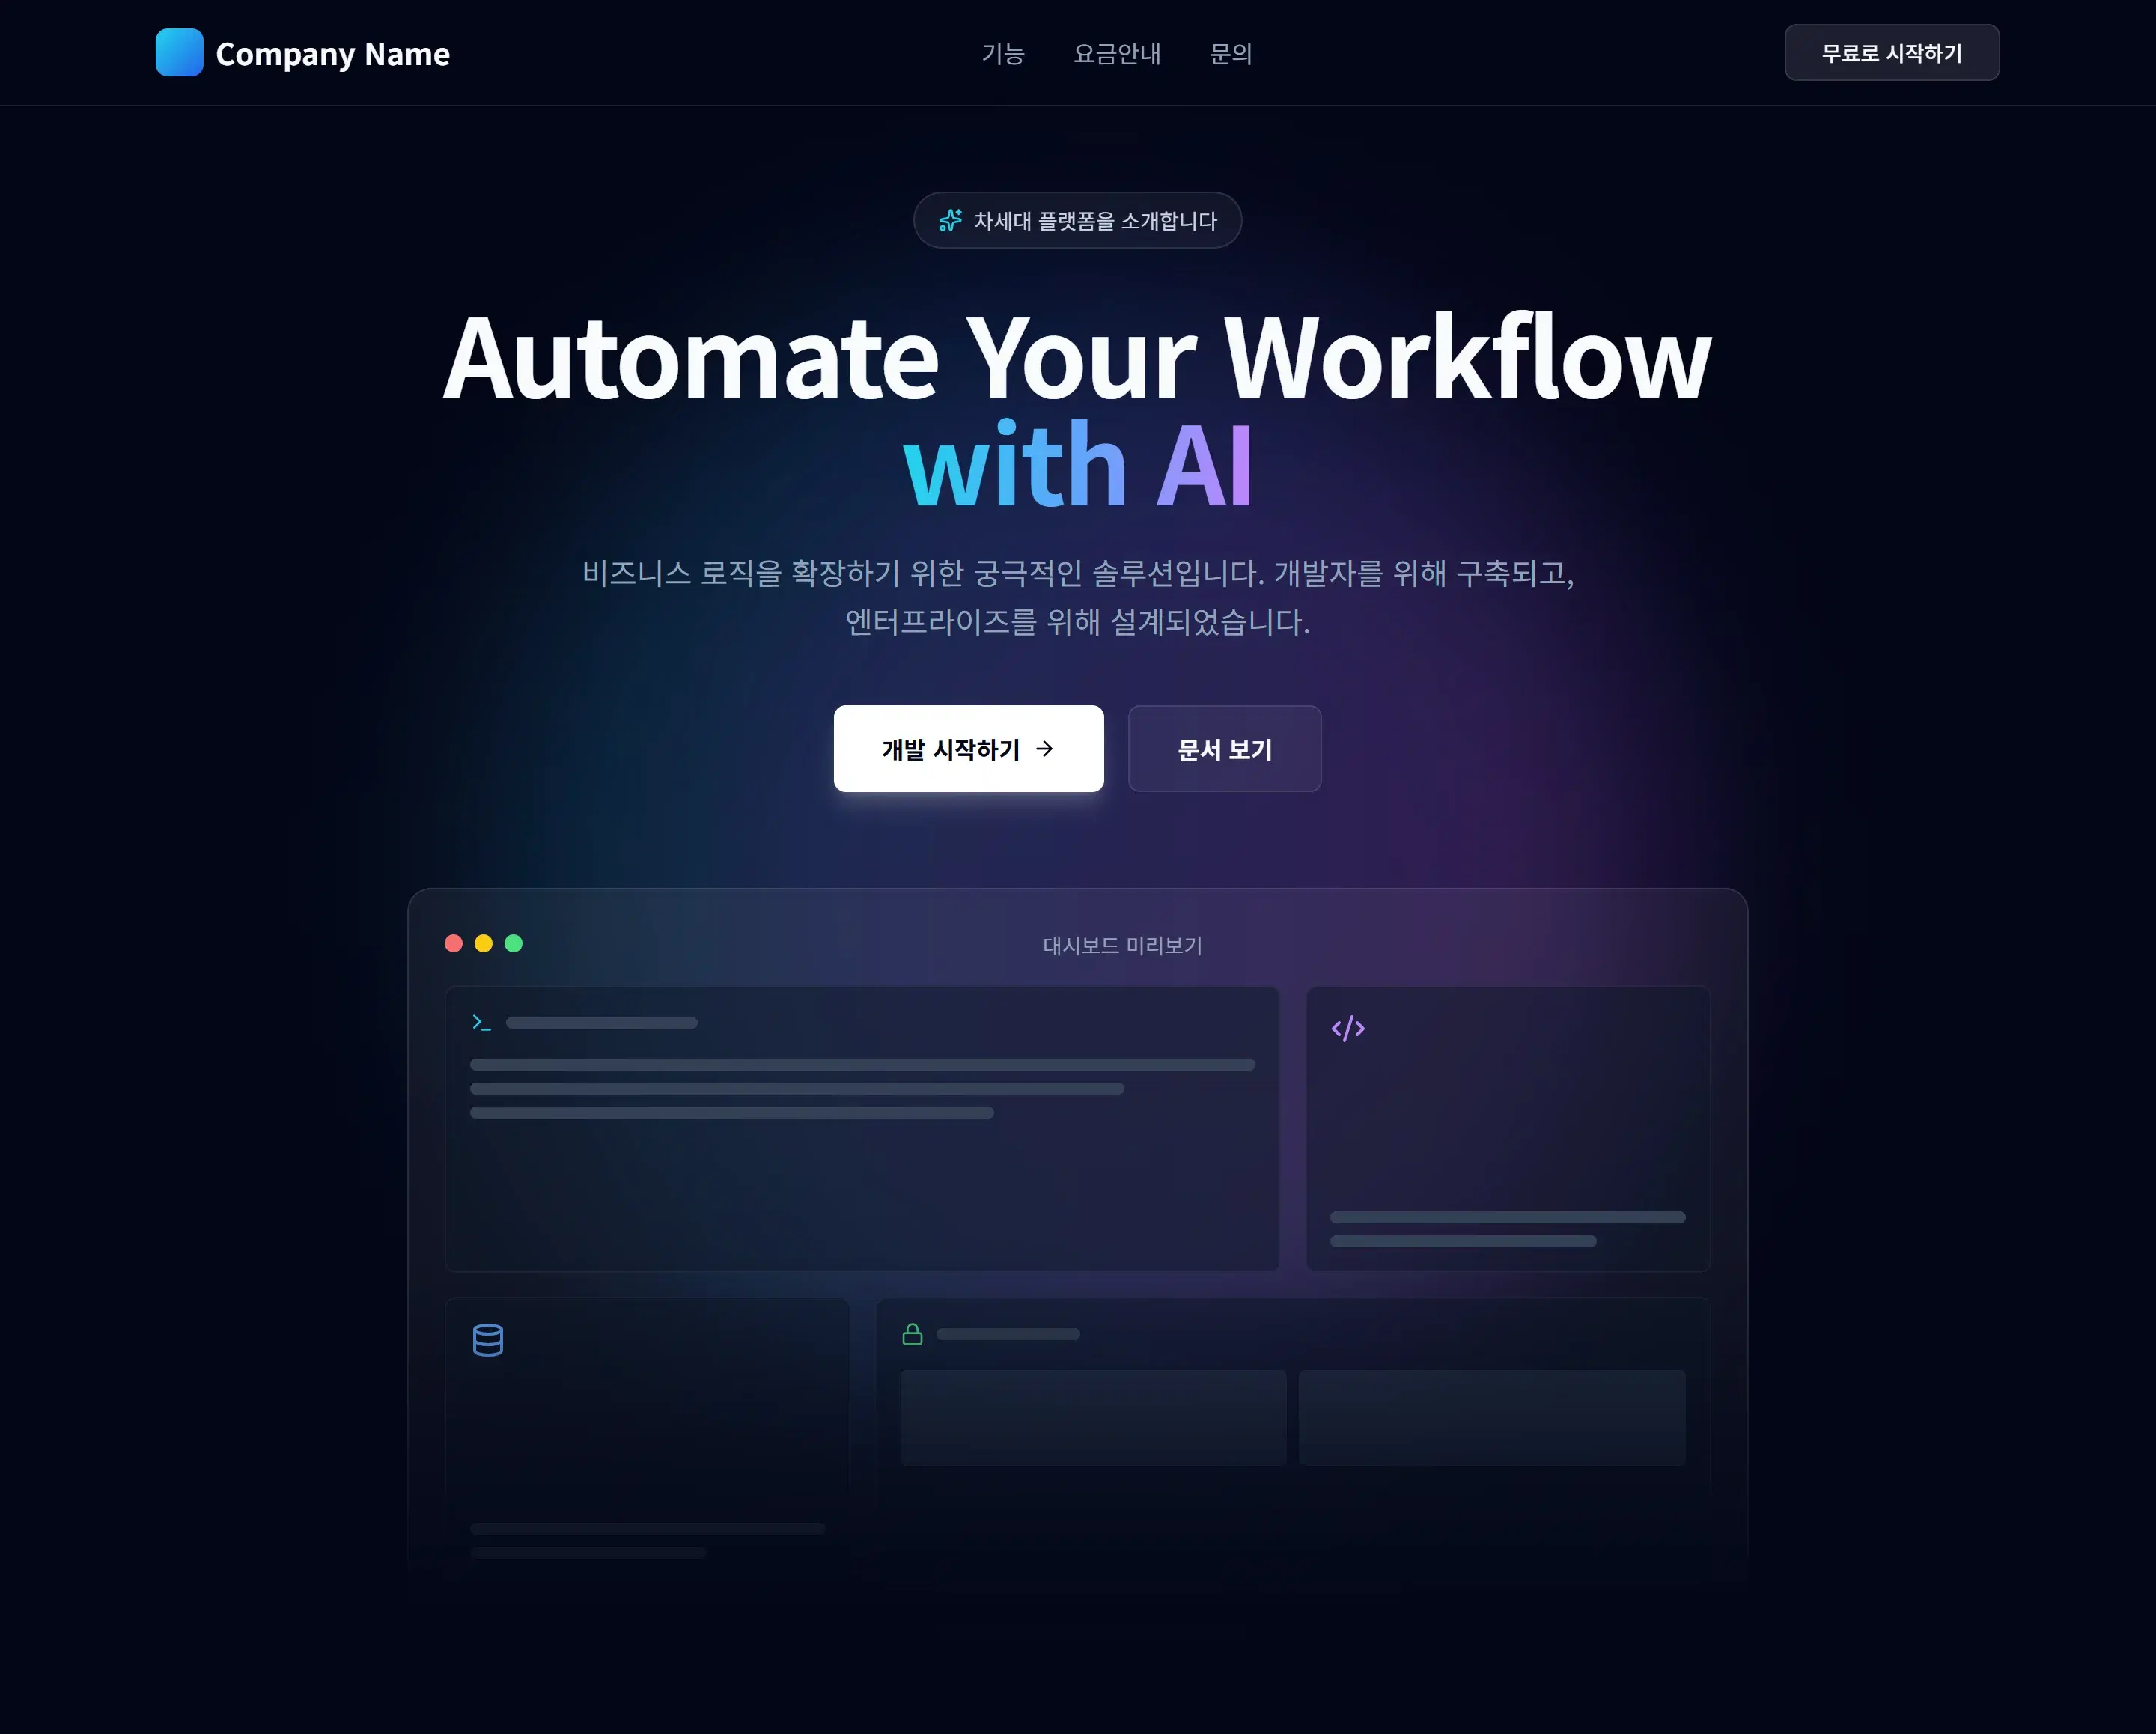Select the right placeholder tile in lock card

coord(1491,1417)
